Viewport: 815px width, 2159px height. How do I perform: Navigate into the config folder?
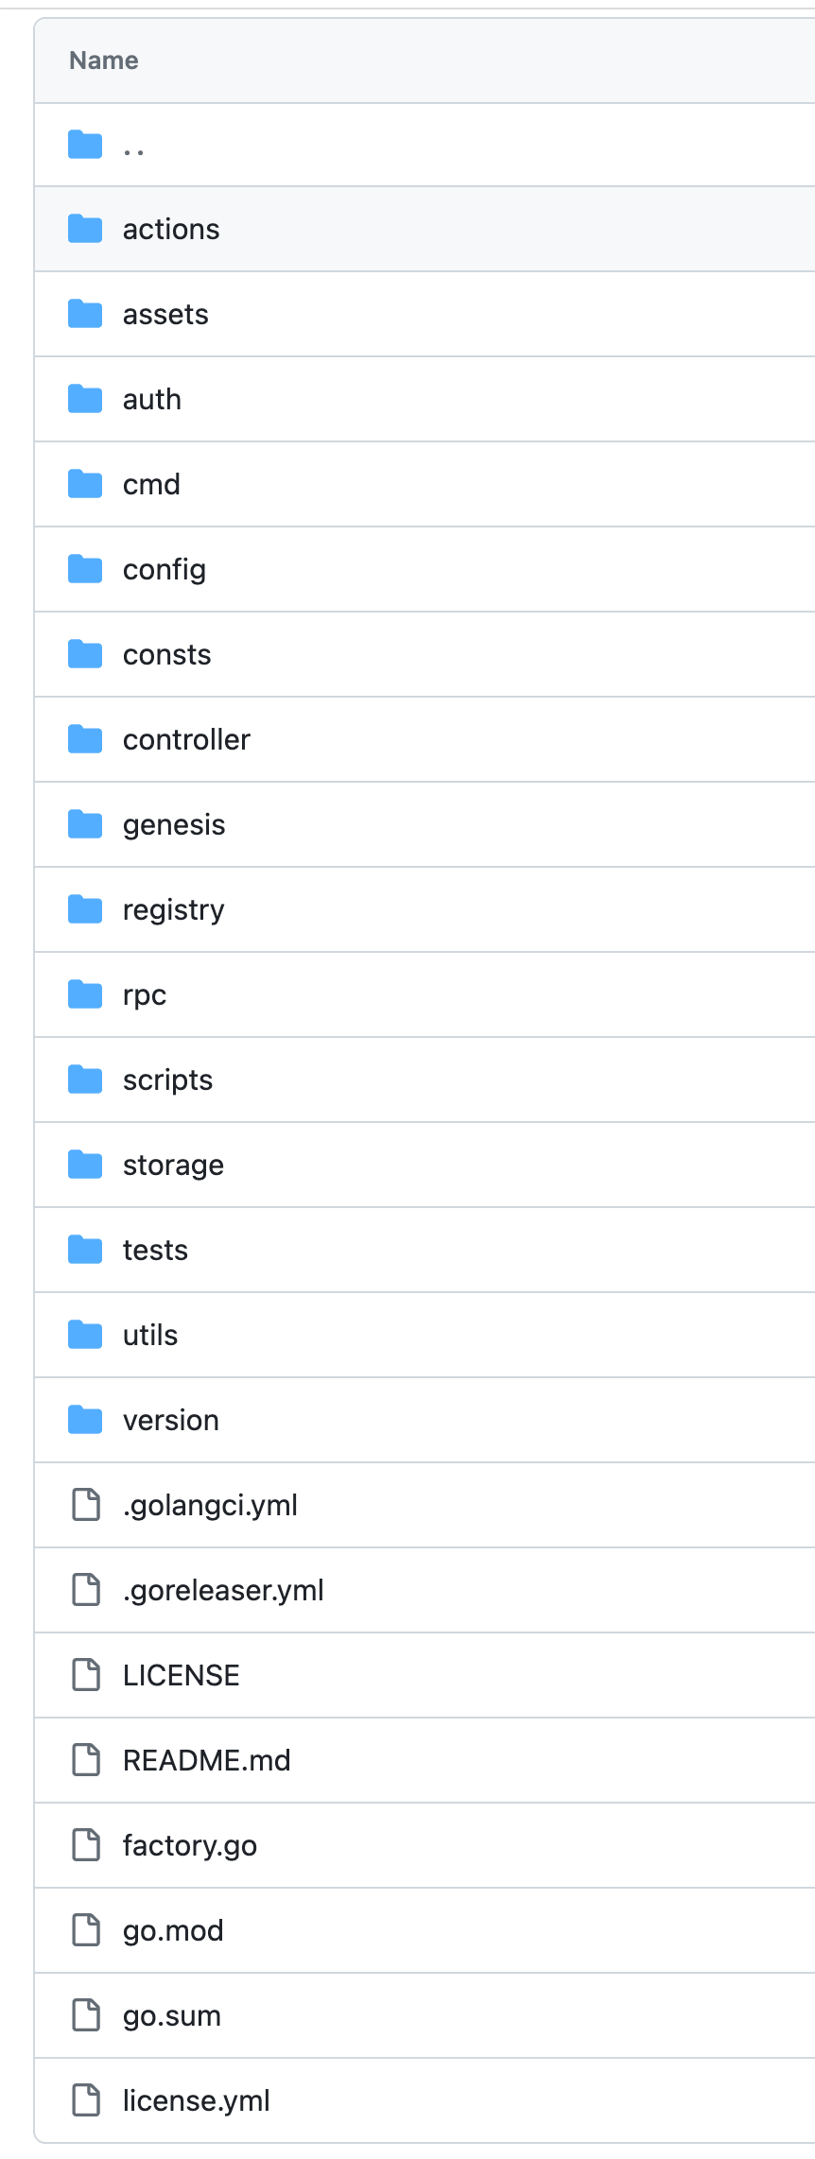pyautogui.click(x=164, y=569)
